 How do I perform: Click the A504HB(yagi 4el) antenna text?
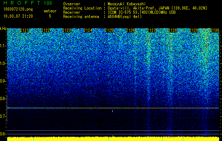pos(125,17)
